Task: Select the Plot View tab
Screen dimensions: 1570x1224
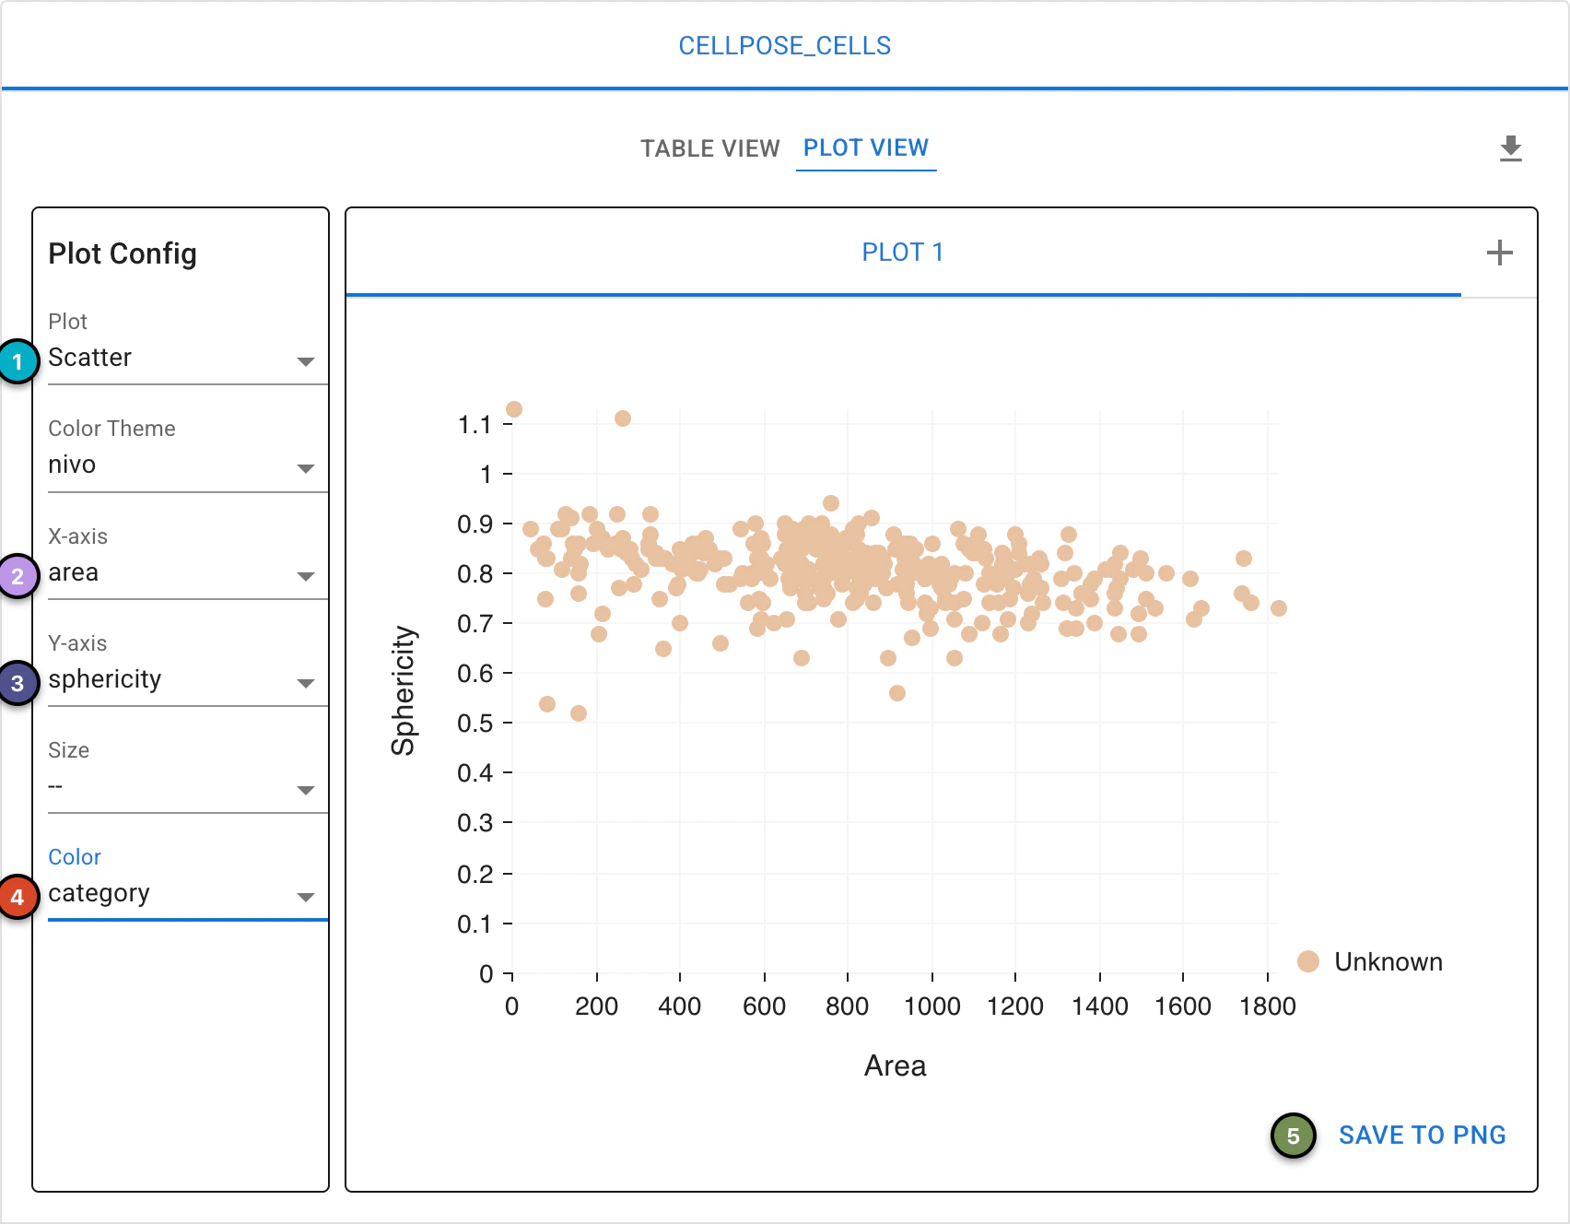Action: (x=866, y=148)
